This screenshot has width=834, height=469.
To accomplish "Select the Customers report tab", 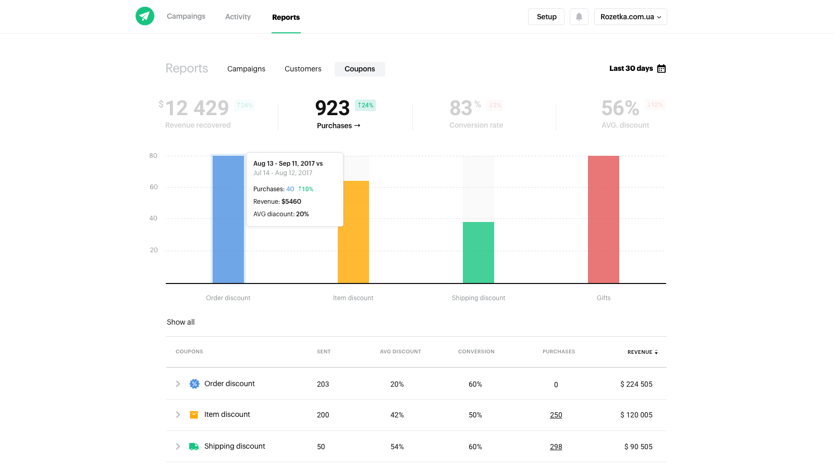I will tap(303, 69).
